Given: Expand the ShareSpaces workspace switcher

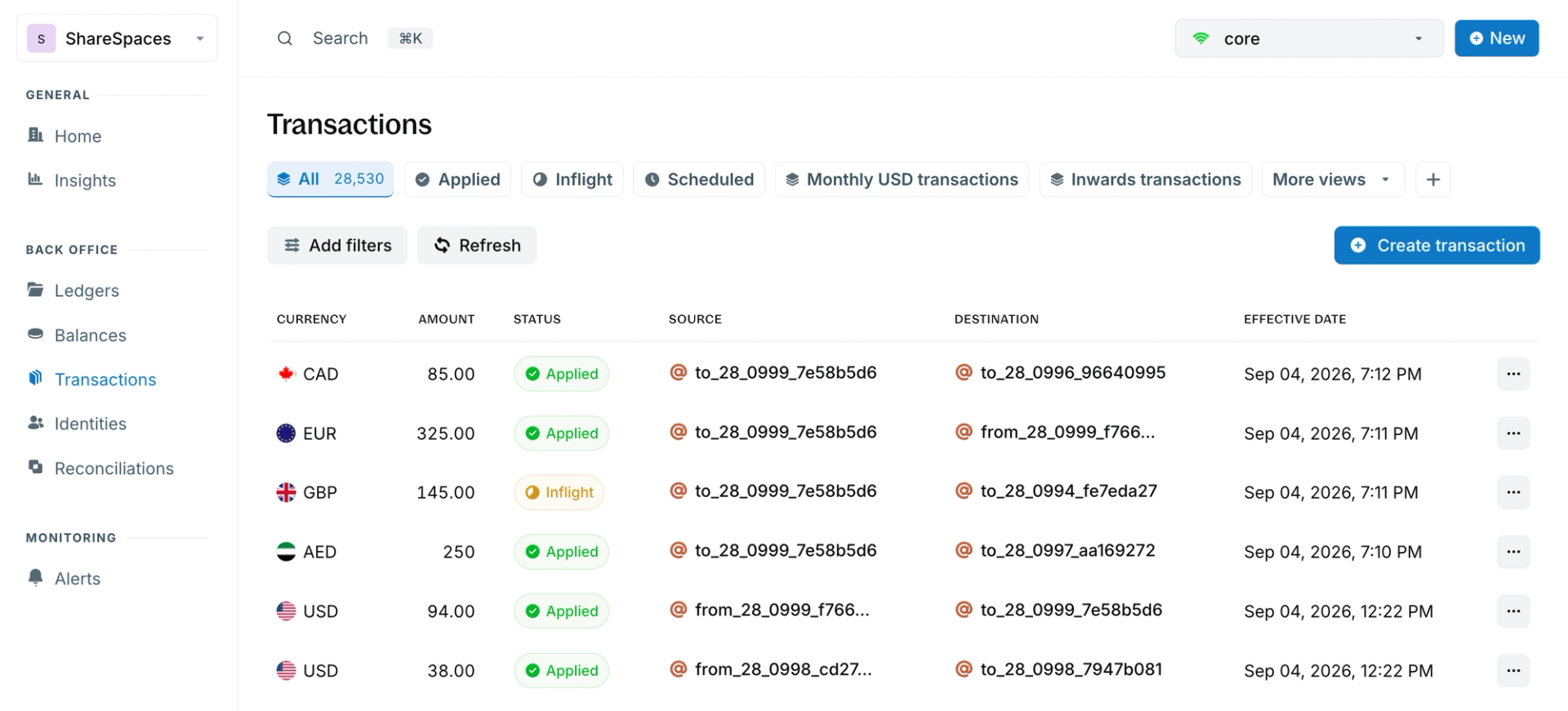Looking at the screenshot, I should pos(117,38).
